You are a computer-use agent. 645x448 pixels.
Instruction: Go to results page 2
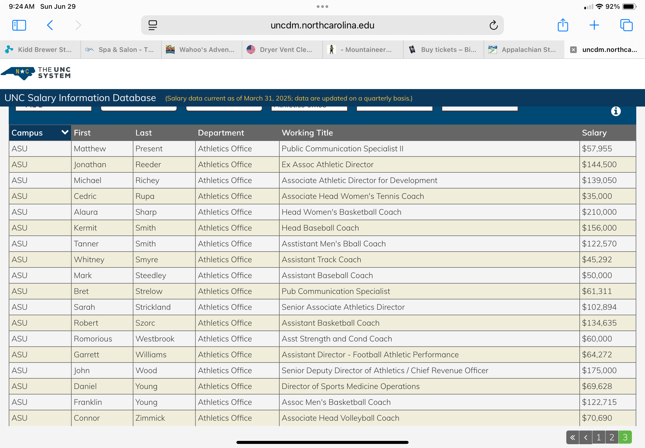coord(612,437)
